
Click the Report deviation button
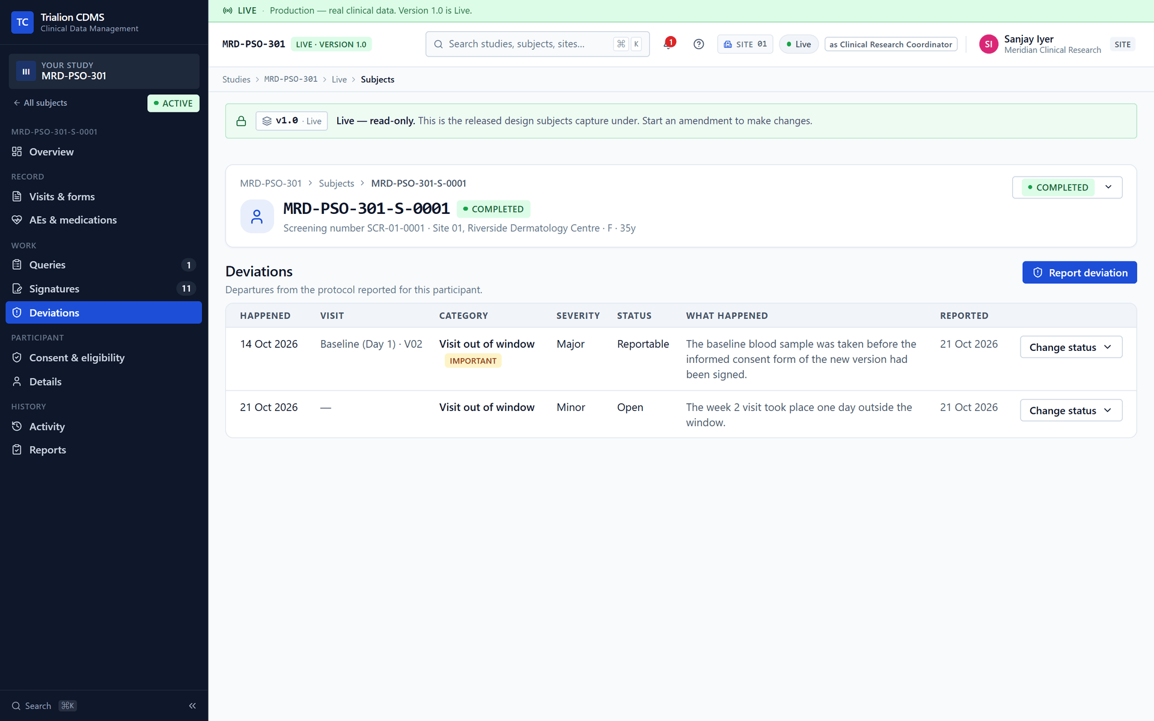(x=1079, y=273)
